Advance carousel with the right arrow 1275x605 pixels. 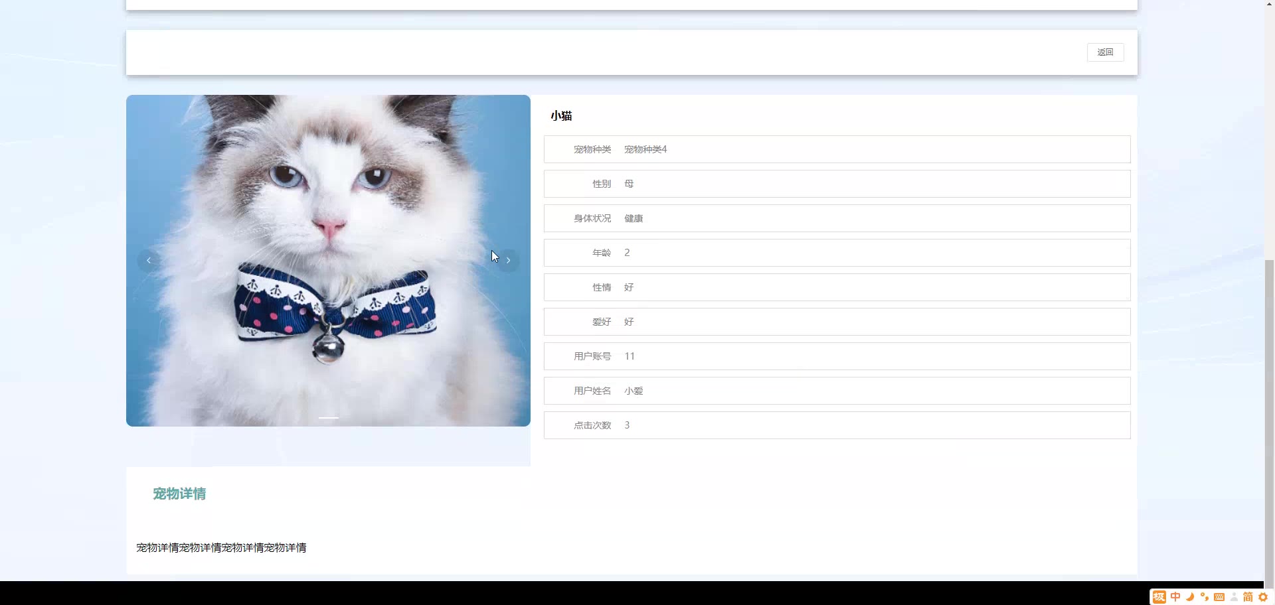[508, 260]
